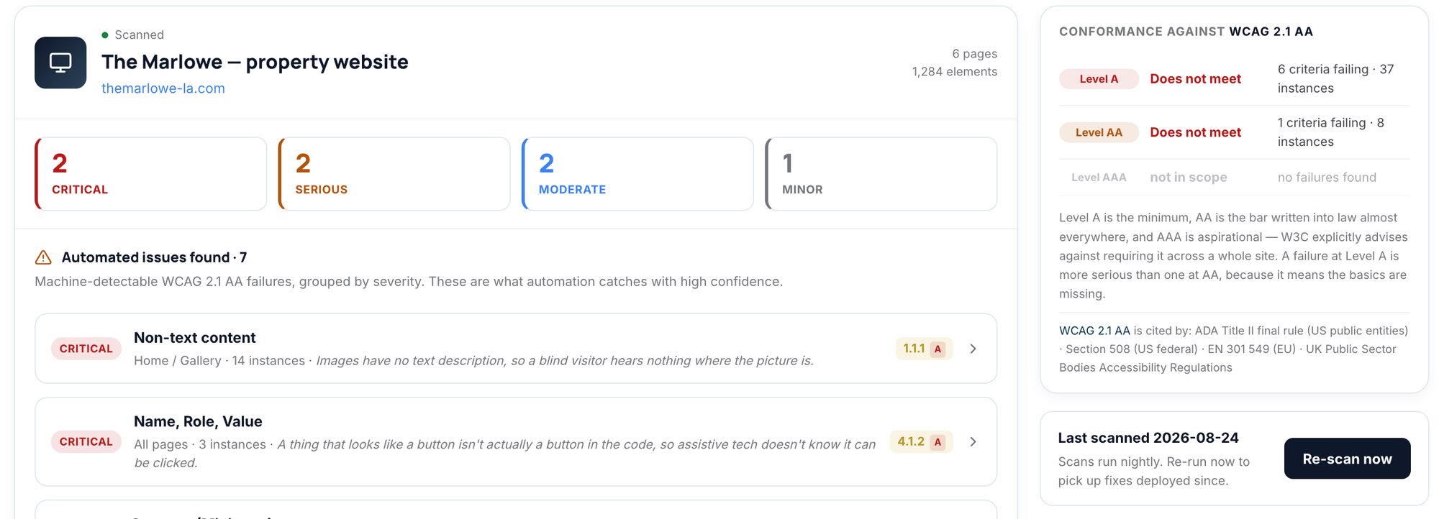Viewport: 1439px width, 519px height.
Task: Click the green Scanned status dot
Action: pyautogui.click(x=105, y=35)
